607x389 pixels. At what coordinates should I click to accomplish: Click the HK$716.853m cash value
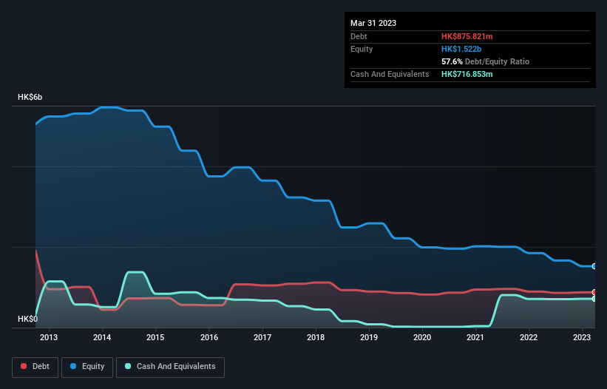467,74
